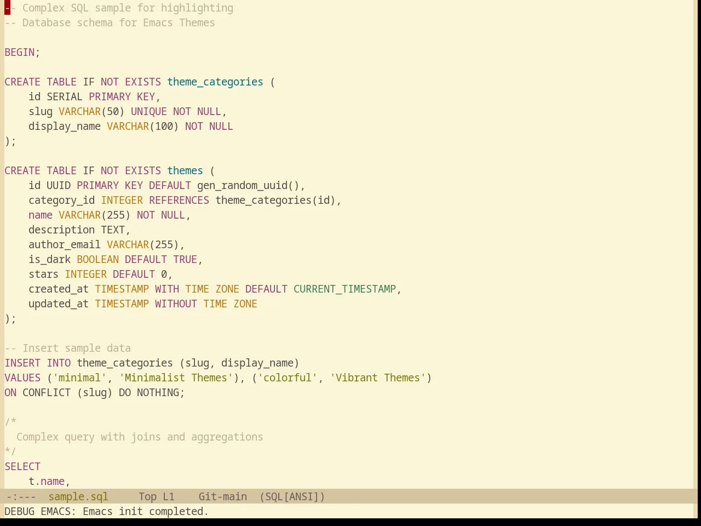Click the sample.sql buffer name in mode line
The image size is (701, 526).
click(x=78, y=496)
